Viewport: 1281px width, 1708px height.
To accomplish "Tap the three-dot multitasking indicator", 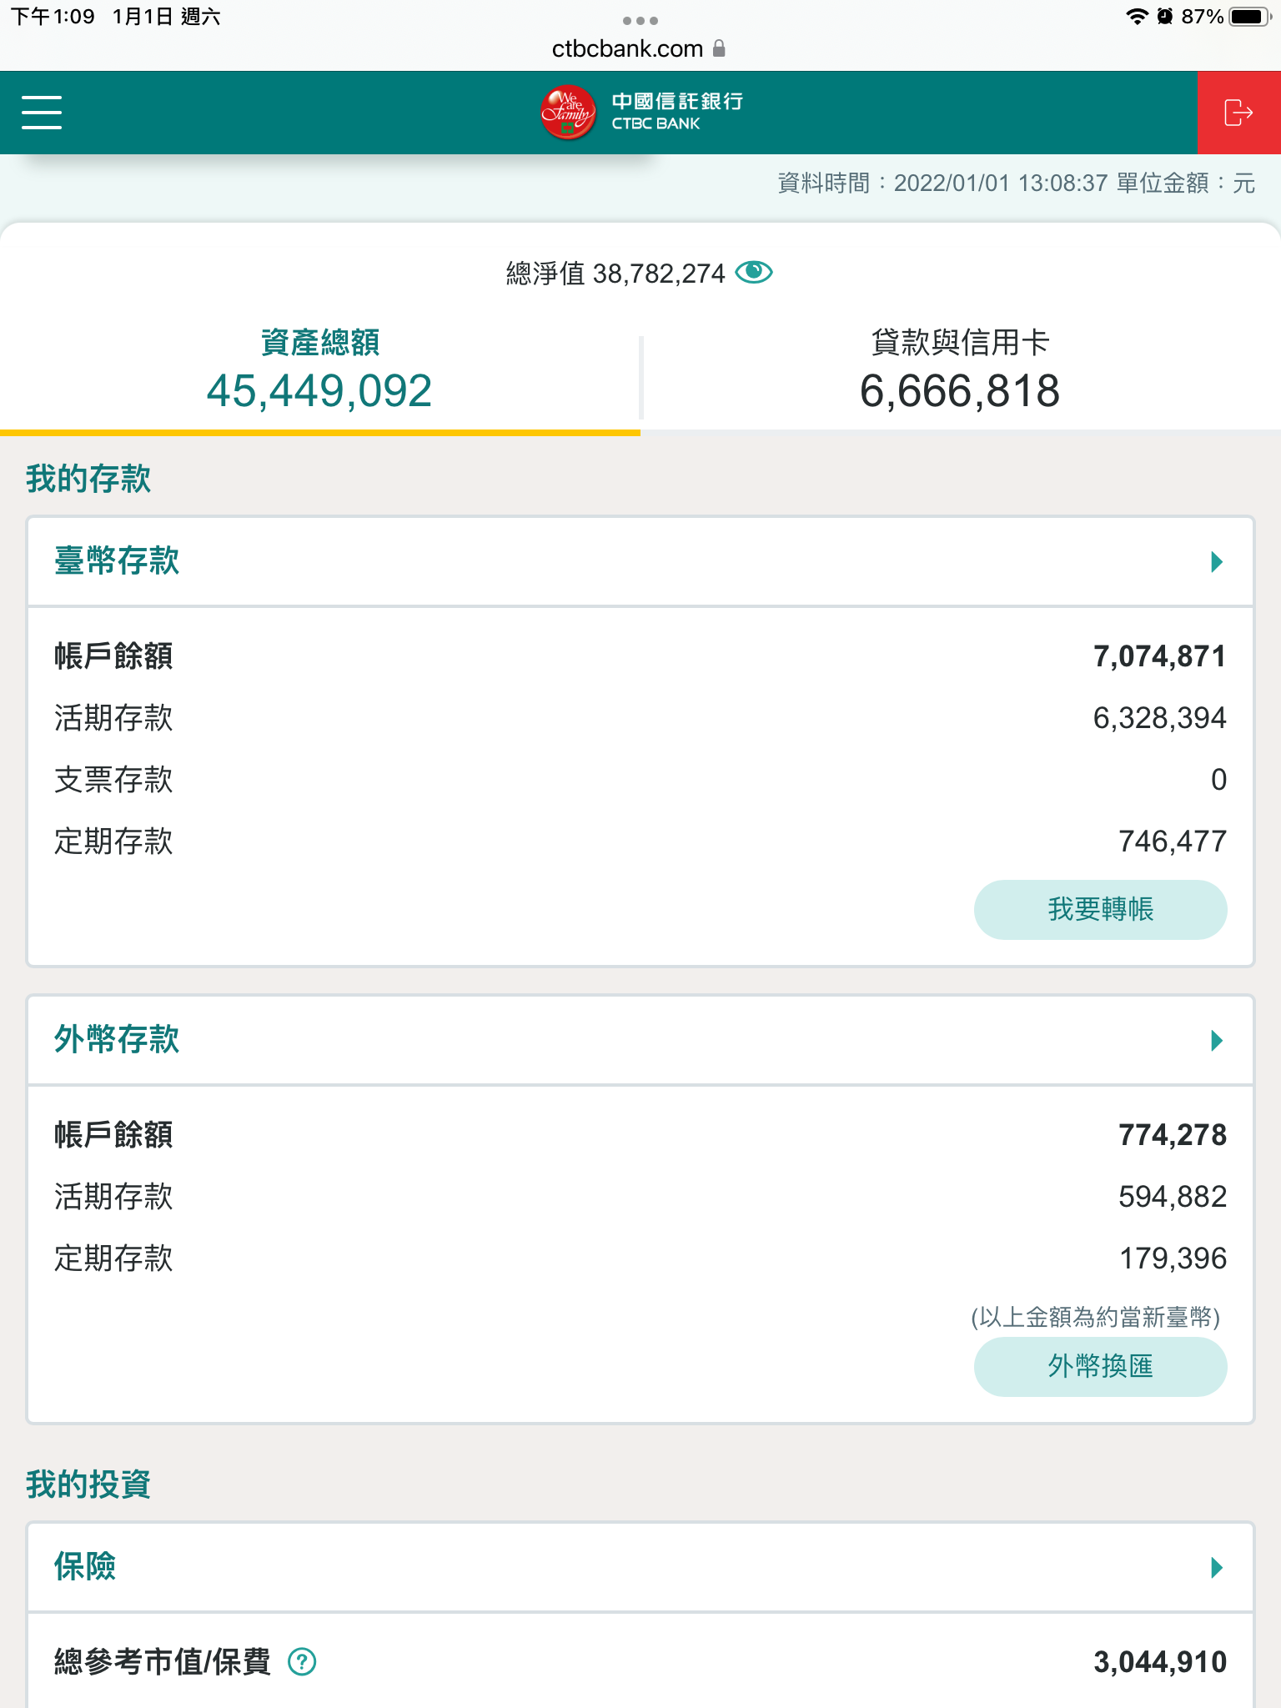I will point(640,20).
